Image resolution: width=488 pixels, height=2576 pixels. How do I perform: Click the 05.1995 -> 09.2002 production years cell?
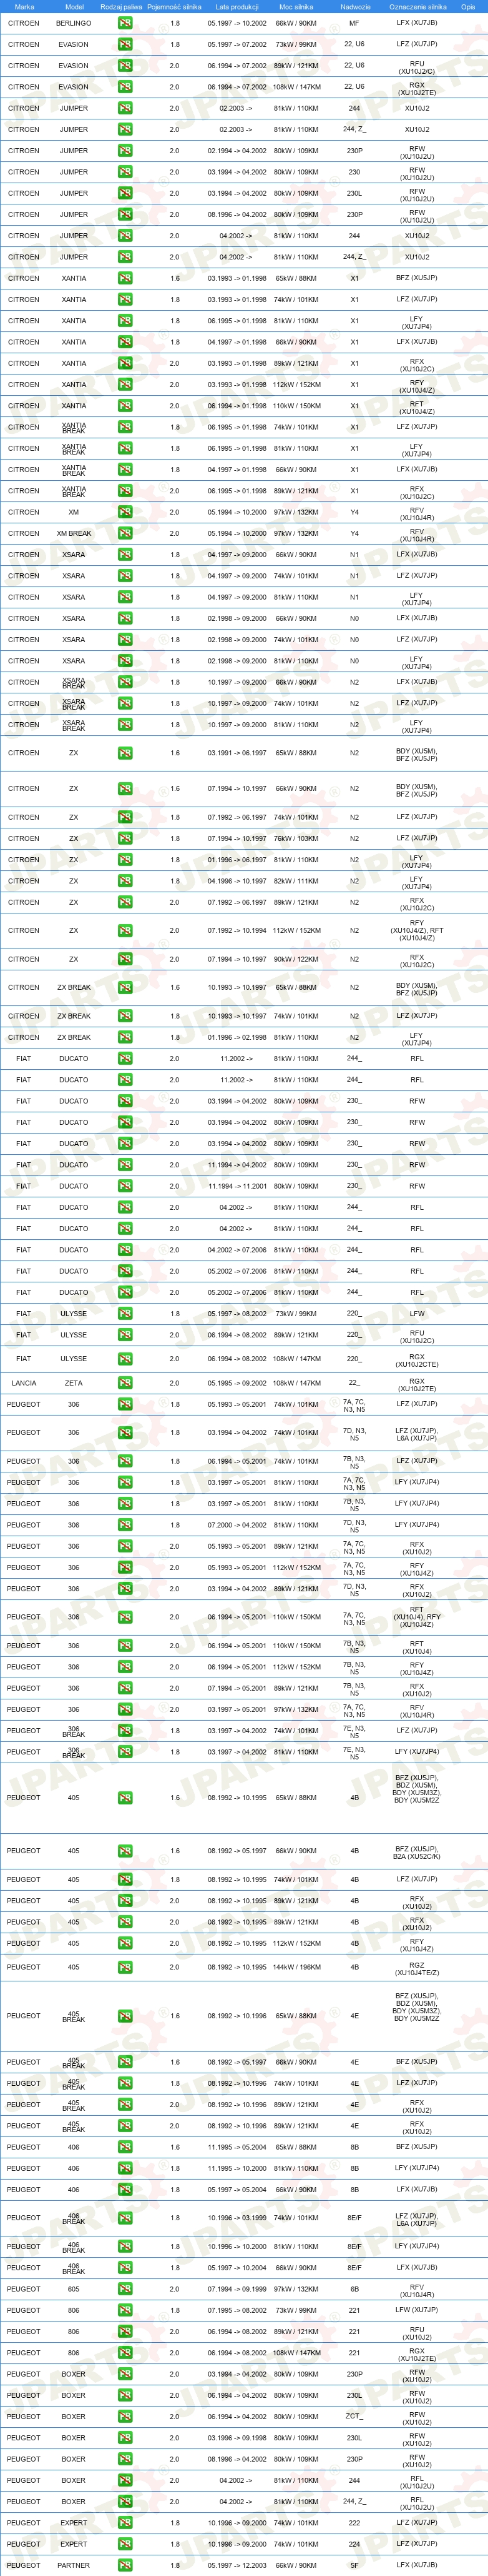click(237, 1383)
